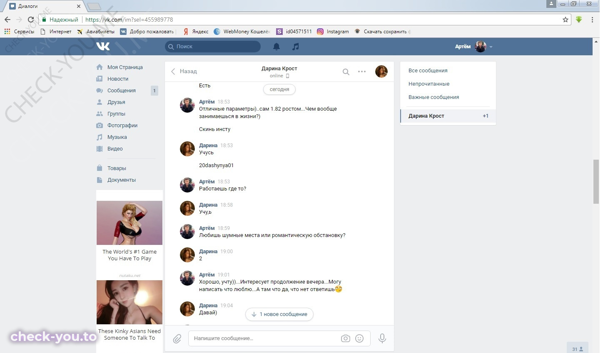Click Артём's avatar on the 19:01 message
This screenshot has height=353, width=603.
coord(187,278)
